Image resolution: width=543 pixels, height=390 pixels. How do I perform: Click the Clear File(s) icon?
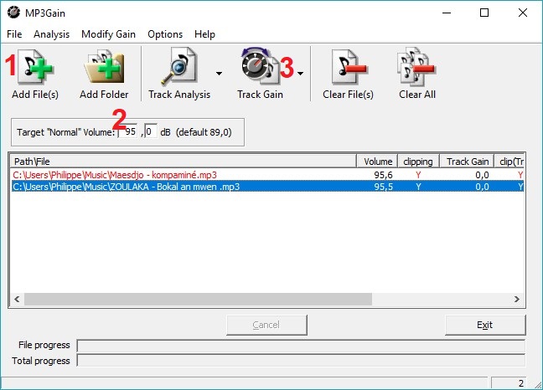pyautogui.click(x=348, y=67)
